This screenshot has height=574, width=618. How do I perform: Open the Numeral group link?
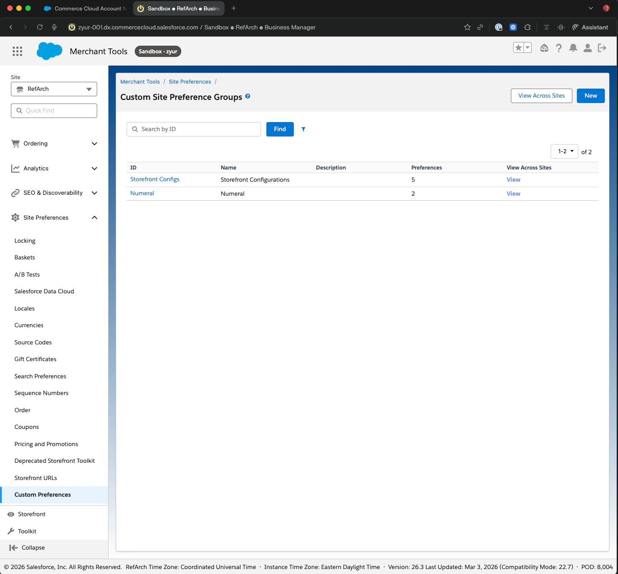coord(142,193)
